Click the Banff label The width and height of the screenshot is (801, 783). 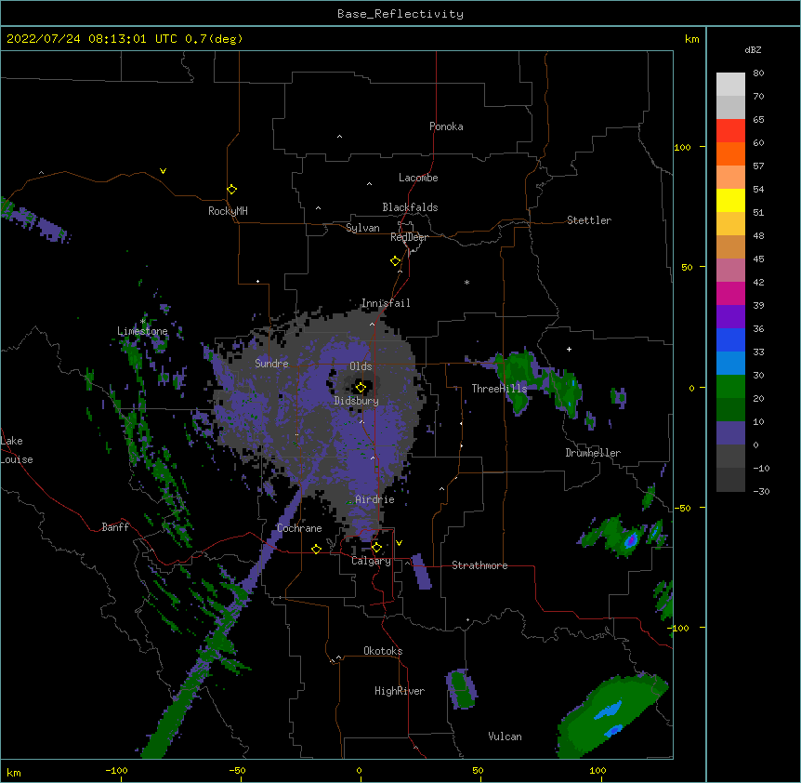tap(115, 527)
